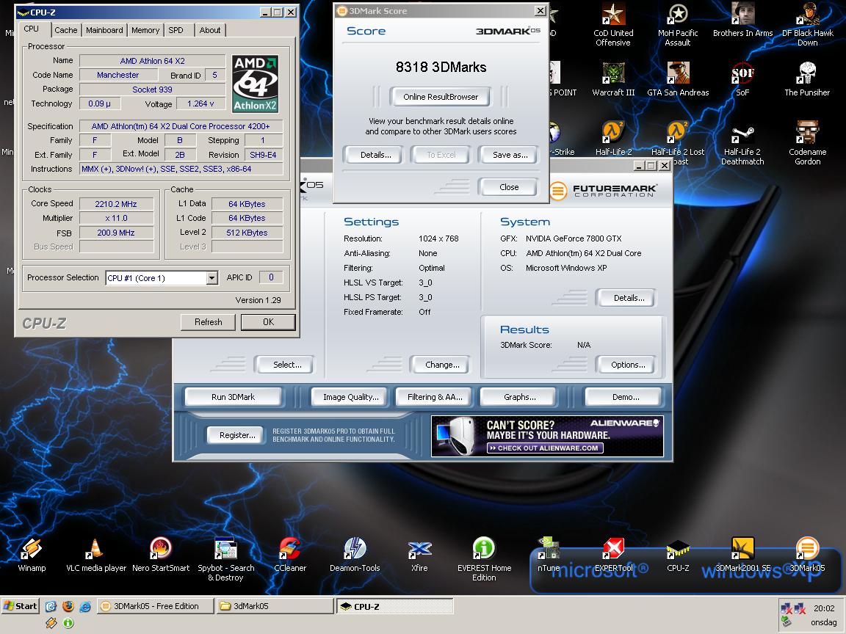Launch 3DMark05 desktop shortcut

[x=807, y=554]
